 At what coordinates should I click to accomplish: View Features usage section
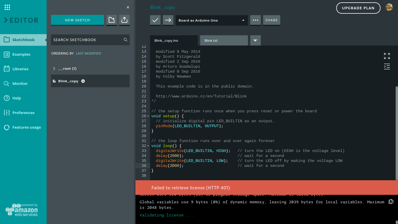27,127
